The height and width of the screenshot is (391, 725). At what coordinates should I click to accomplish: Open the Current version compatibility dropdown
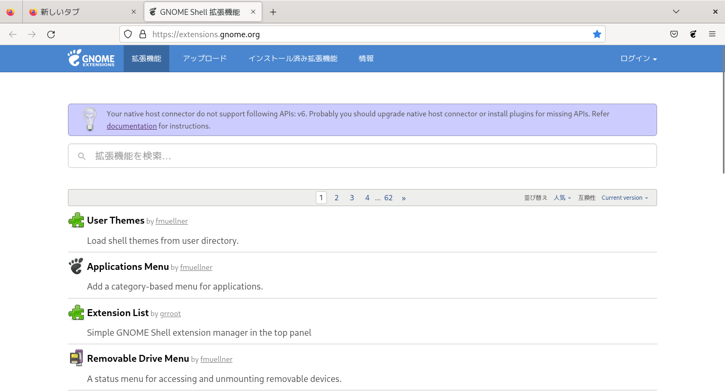click(625, 198)
